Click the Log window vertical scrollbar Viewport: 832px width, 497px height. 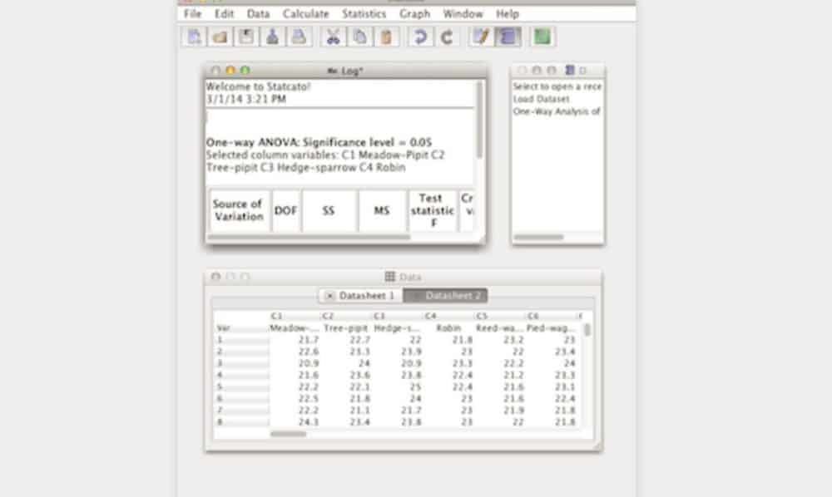pos(478,116)
